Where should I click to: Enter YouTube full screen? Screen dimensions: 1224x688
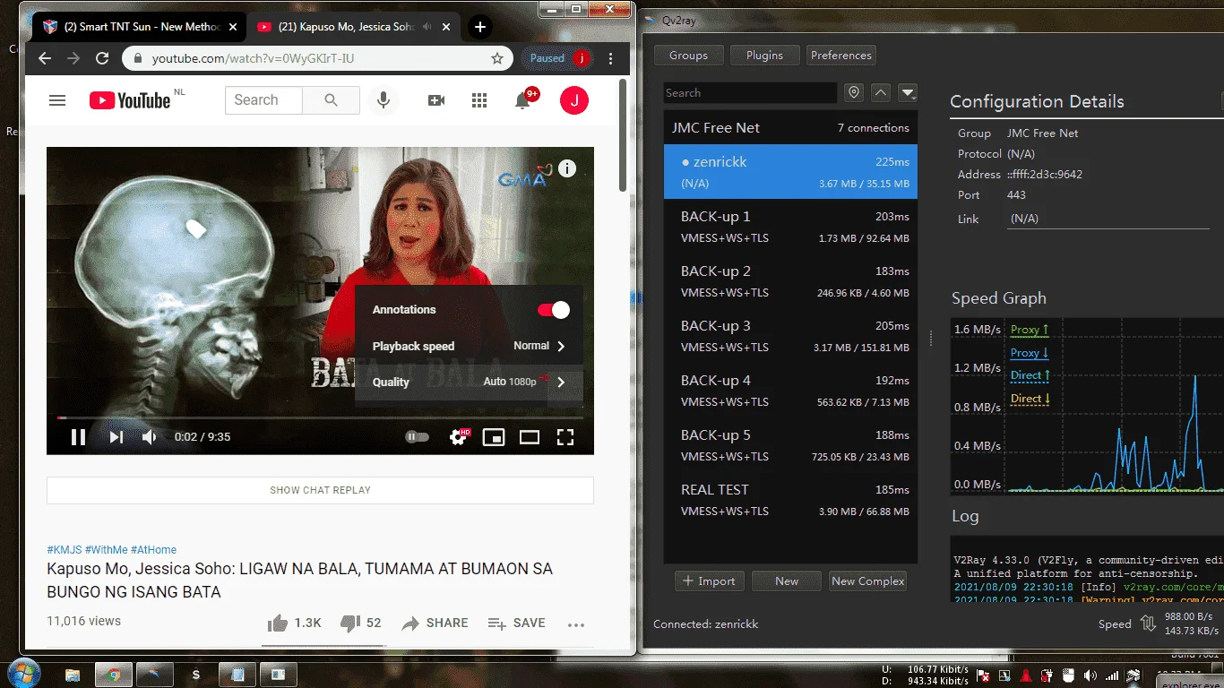tap(565, 437)
